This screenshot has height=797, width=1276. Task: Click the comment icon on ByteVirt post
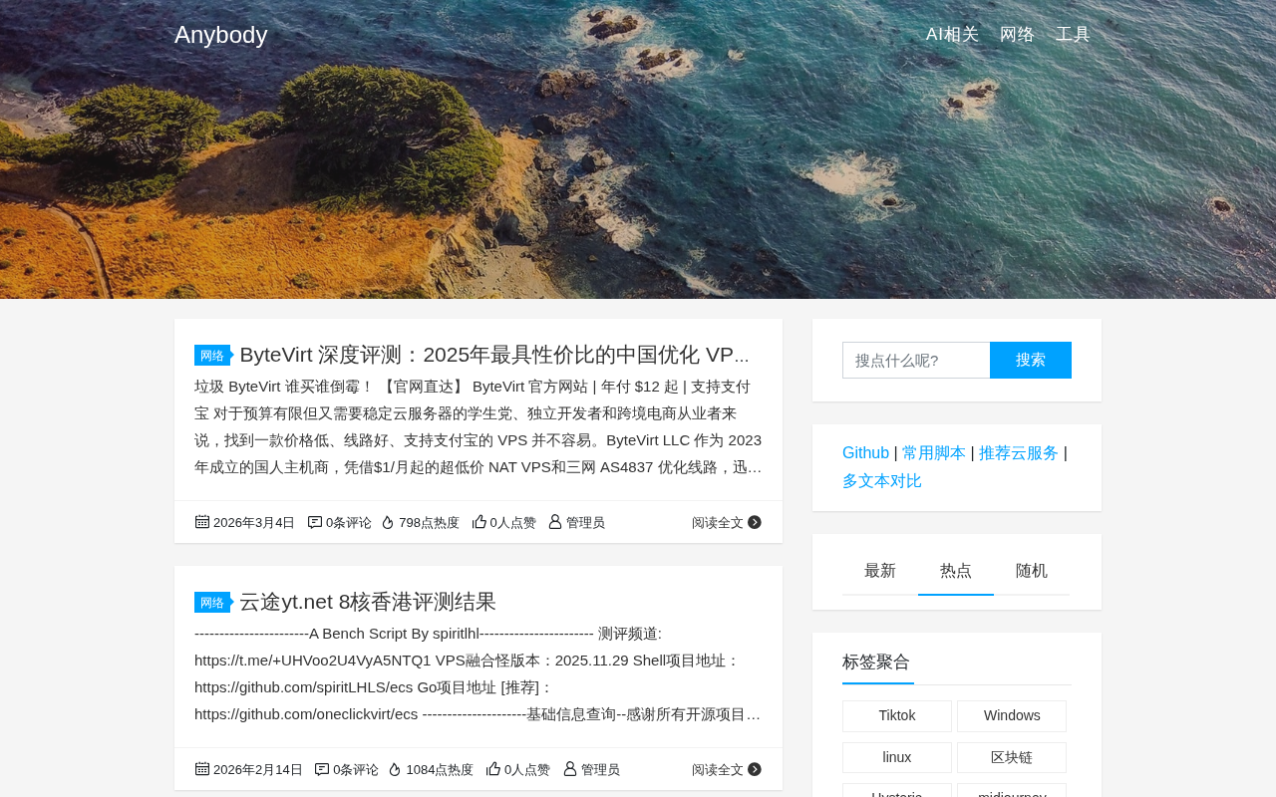[315, 521]
